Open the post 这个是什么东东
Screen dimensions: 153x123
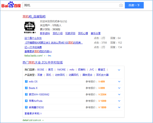point(33,38)
